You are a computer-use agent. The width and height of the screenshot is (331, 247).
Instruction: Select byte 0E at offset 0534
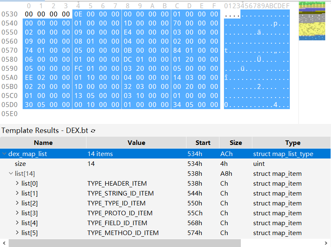point(78,14)
